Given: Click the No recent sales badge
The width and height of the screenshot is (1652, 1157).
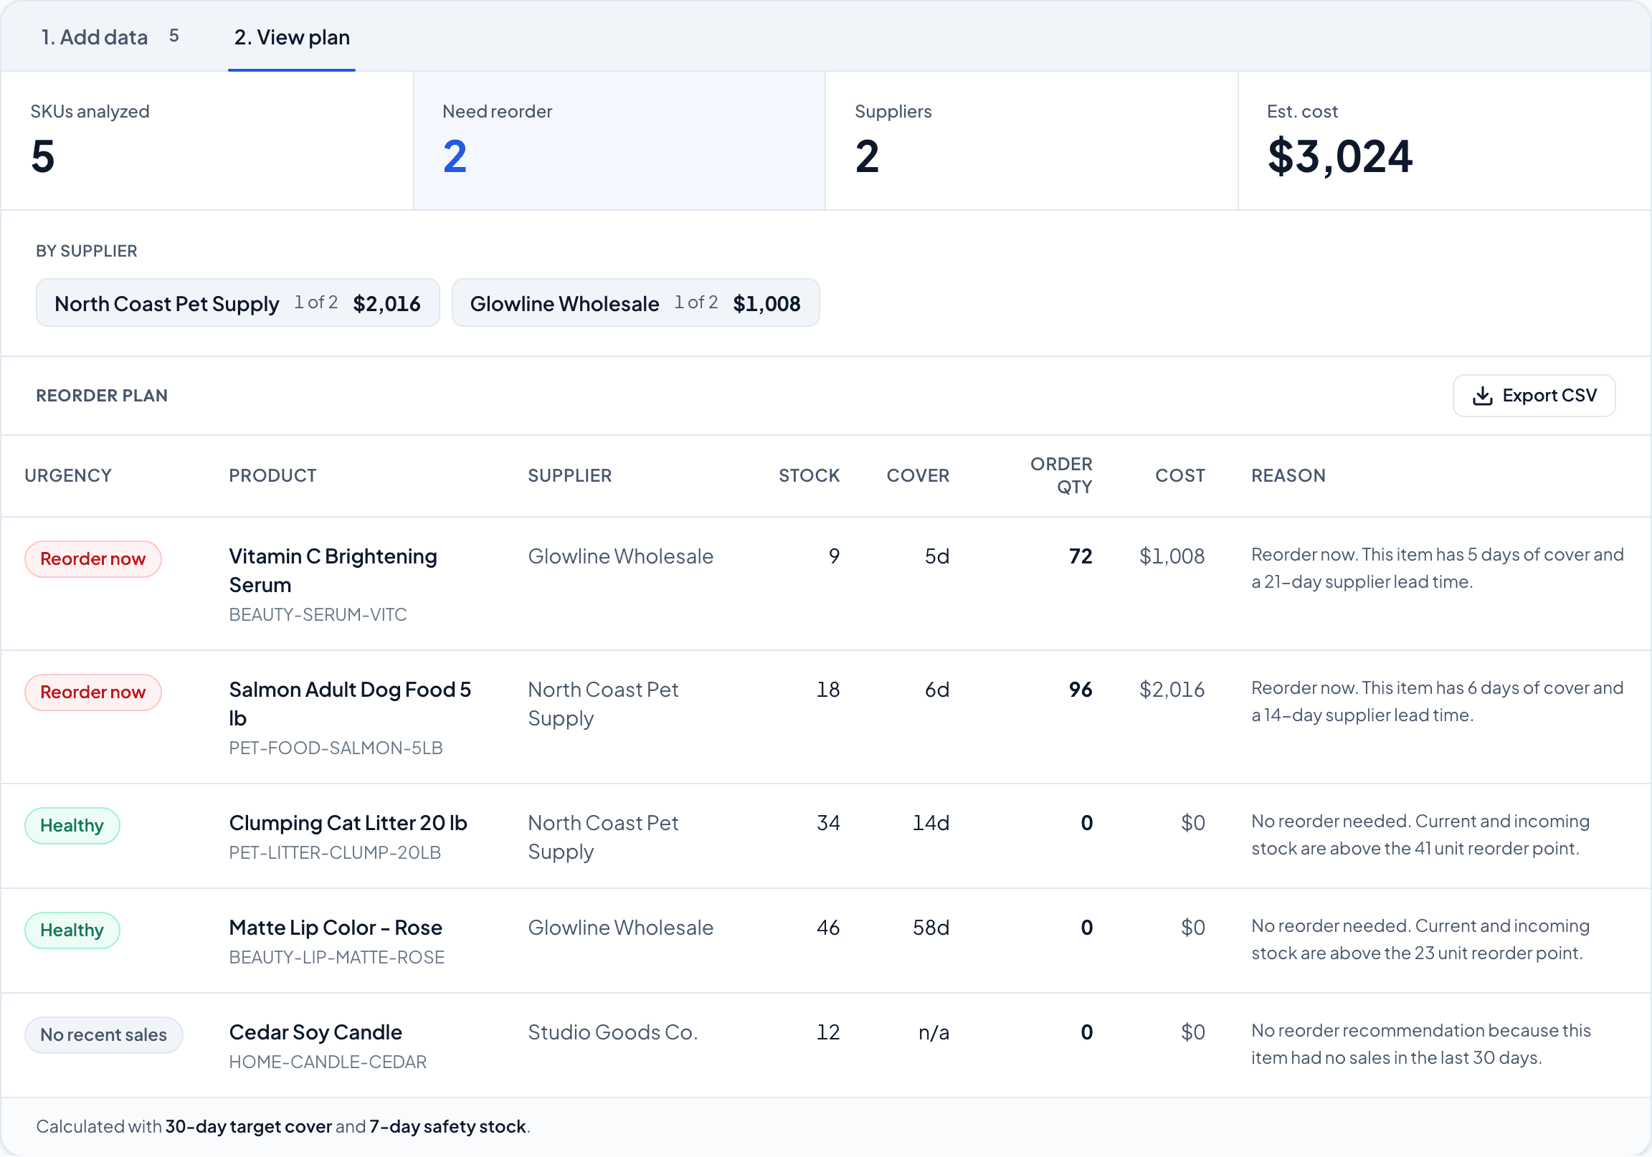Looking at the screenshot, I should 104,1034.
